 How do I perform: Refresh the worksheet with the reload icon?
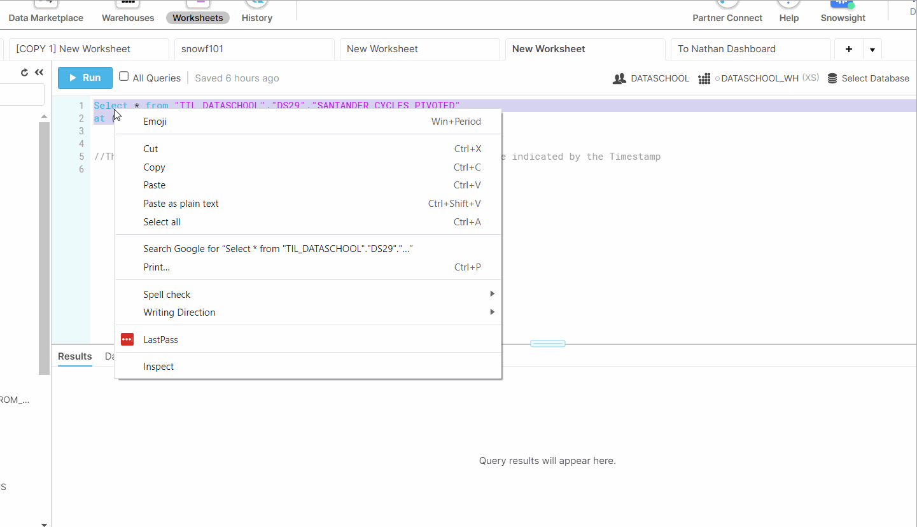(x=24, y=72)
